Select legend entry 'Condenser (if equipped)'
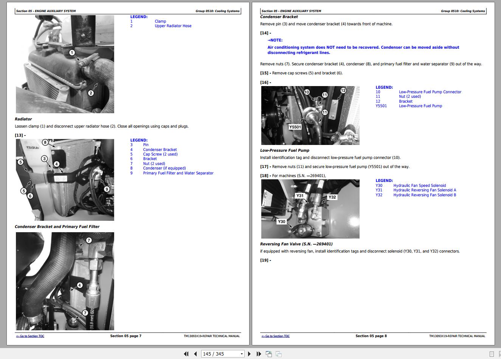 point(164,168)
